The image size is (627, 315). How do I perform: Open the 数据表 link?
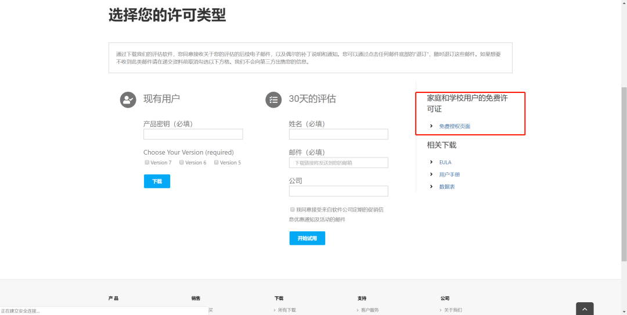coord(446,187)
